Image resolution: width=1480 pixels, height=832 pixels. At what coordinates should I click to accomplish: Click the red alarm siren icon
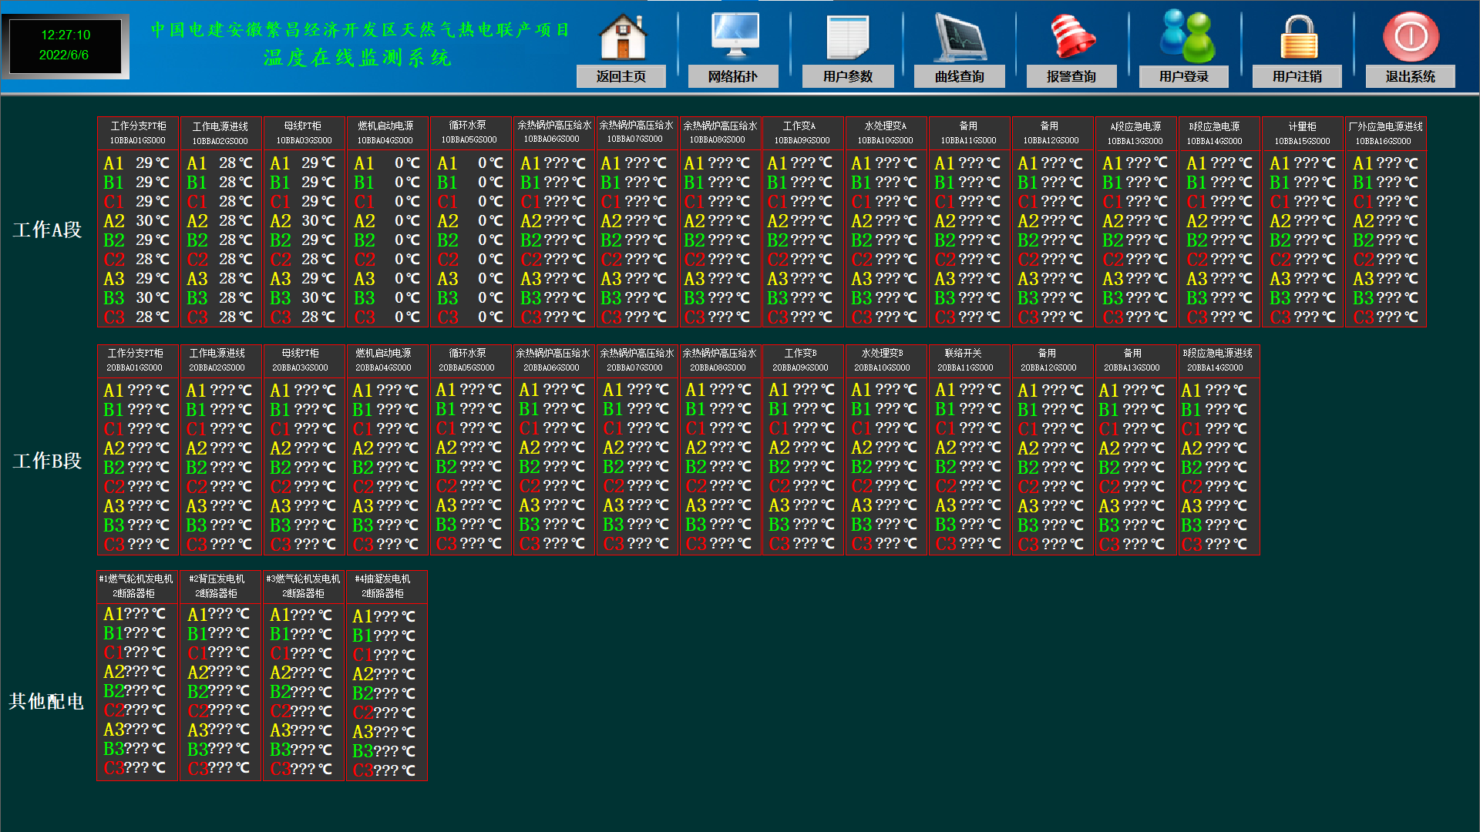1072,37
